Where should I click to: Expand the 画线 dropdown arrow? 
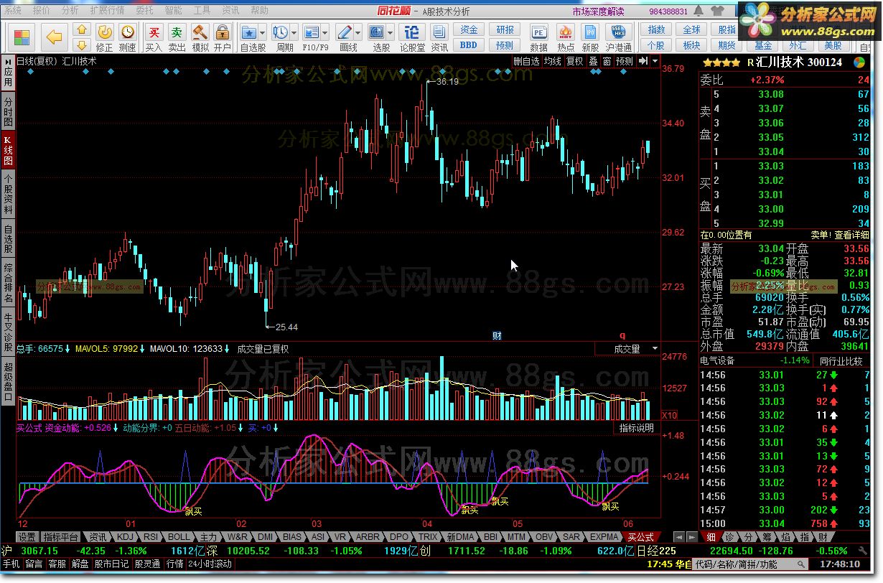coord(358,33)
